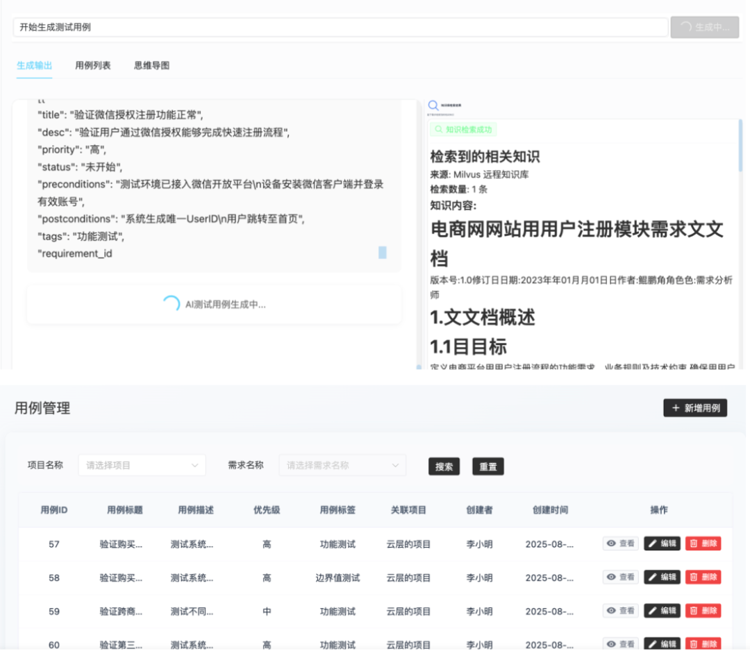Click the pencil icon to edit case 58
The image size is (750, 667).
(x=653, y=577)
